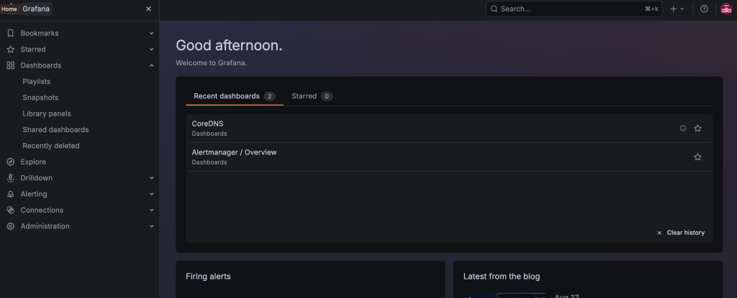The width and height of the screenshot is (737, 298).
Task: Click the info icon on CoreDNS row
Action: [683, 128]
